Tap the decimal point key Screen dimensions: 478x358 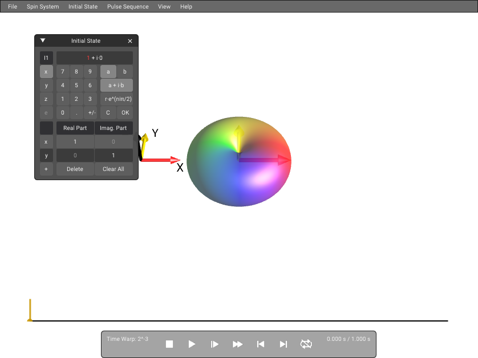point(76,113)
